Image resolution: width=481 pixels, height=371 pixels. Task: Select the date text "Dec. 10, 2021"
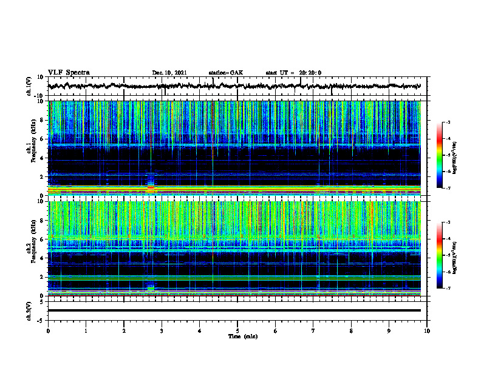[x=169, y=73]
